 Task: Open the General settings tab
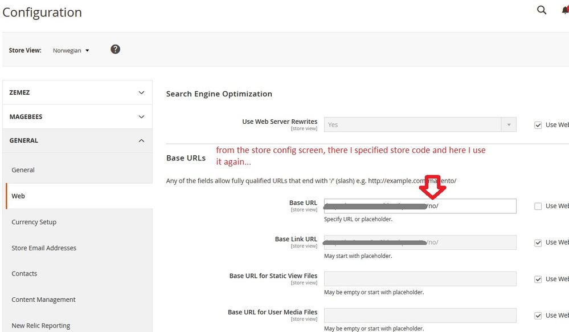coord(23,170)
